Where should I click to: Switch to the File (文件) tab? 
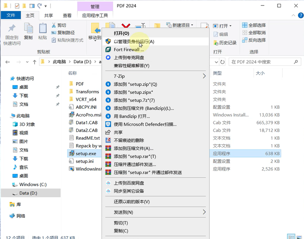pyautogui.click(x=11, y=15)
